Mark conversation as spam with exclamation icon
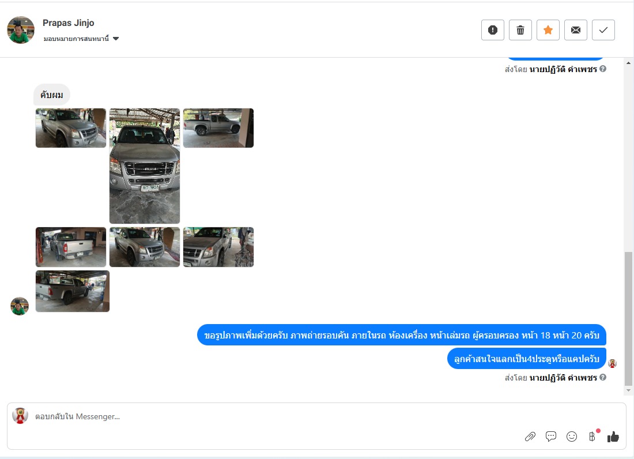The height and width of the screenshot is (459, 634). tap(492, 30)
